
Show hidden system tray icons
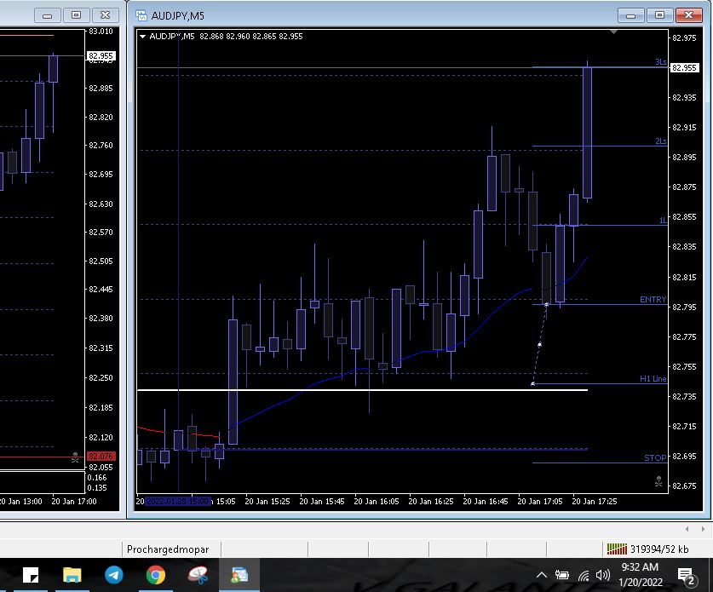point(541,575)
